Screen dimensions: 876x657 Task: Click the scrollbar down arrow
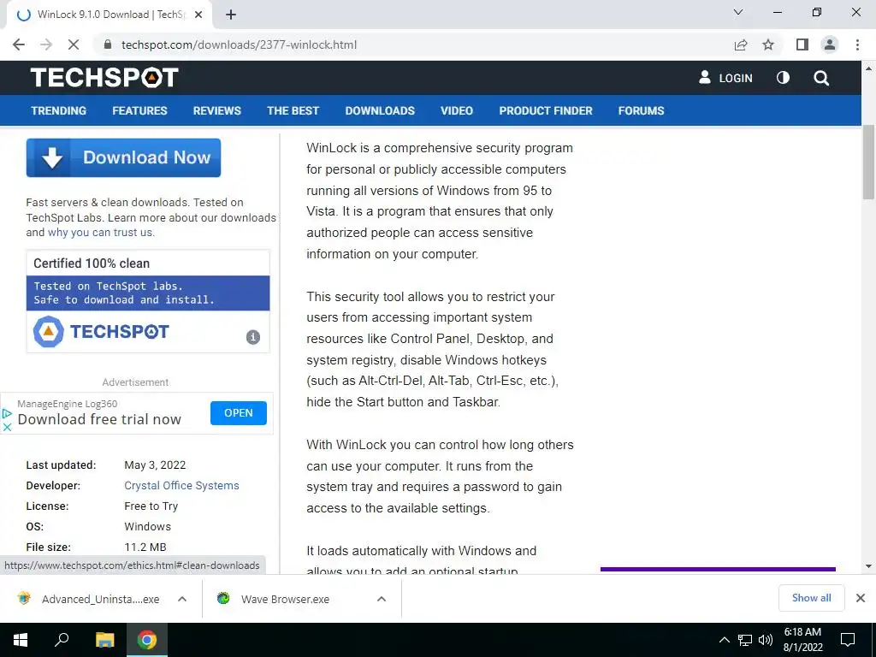(868, 566)
